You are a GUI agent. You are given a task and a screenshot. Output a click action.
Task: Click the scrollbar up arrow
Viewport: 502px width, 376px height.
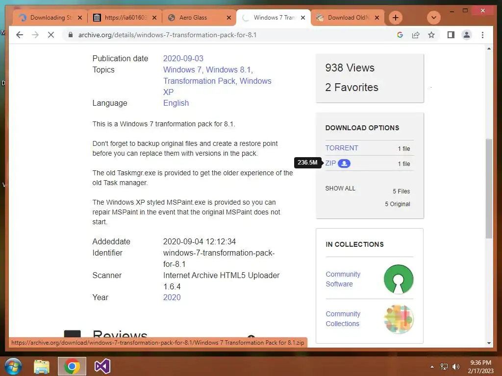[489, 48]
